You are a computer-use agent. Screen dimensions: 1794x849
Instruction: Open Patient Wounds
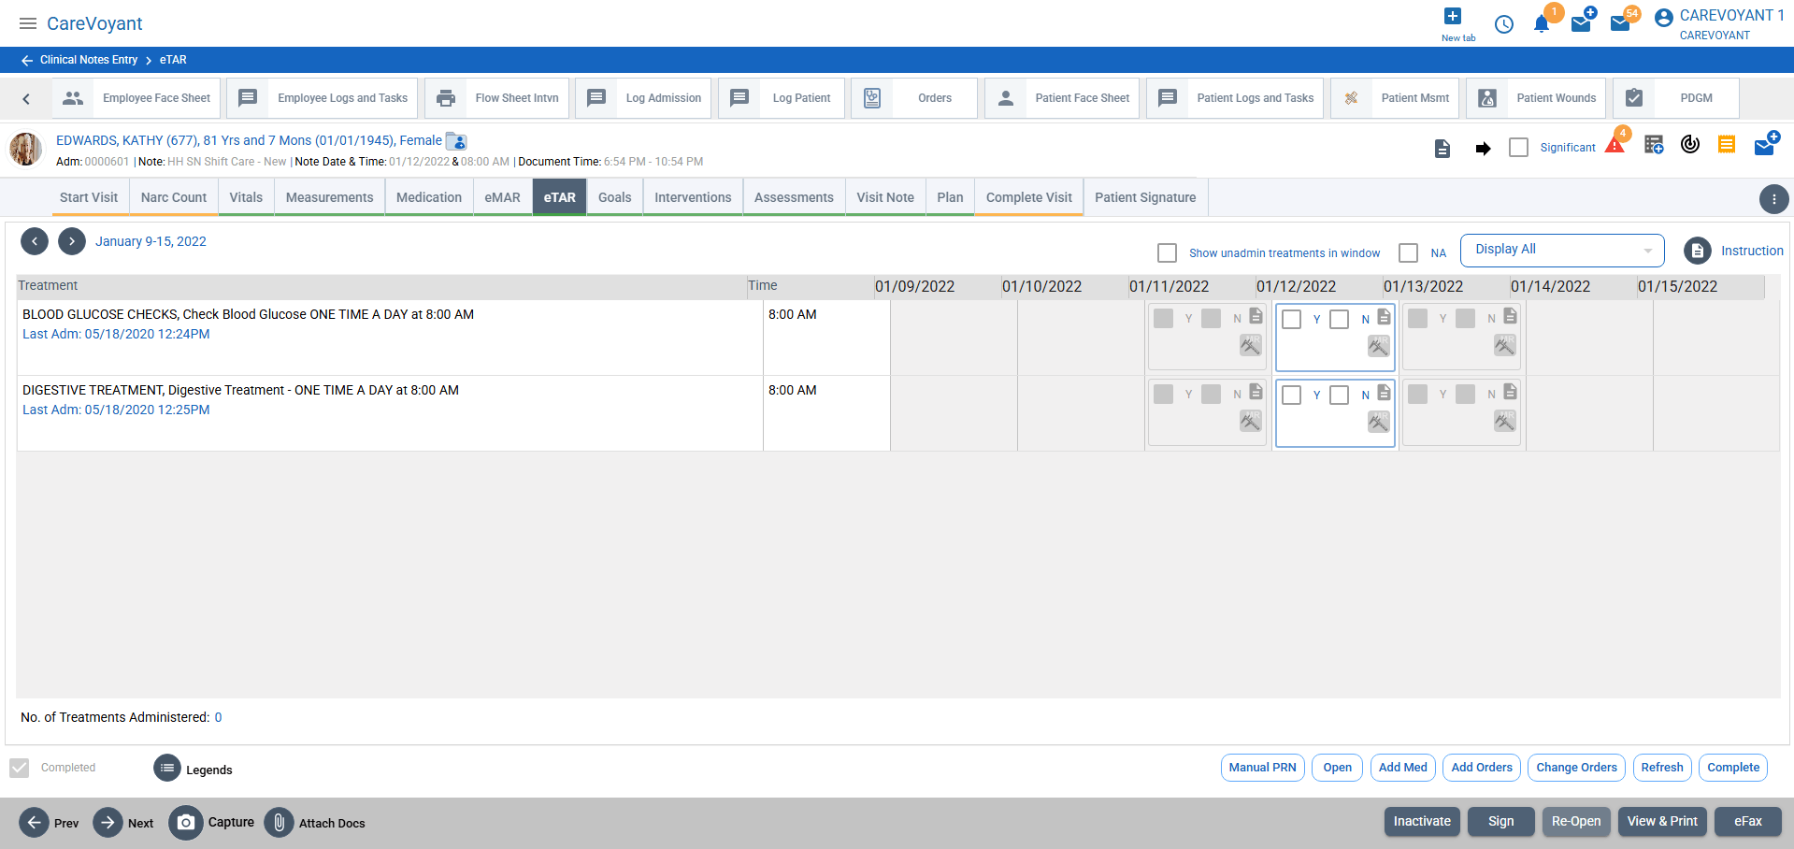point(1536,98)
